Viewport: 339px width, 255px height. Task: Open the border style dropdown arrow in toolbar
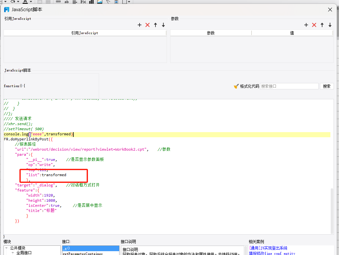(x=129, y=2)
